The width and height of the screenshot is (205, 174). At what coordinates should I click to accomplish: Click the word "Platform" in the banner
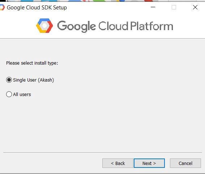pyautogui.click(x=152, y=26)
